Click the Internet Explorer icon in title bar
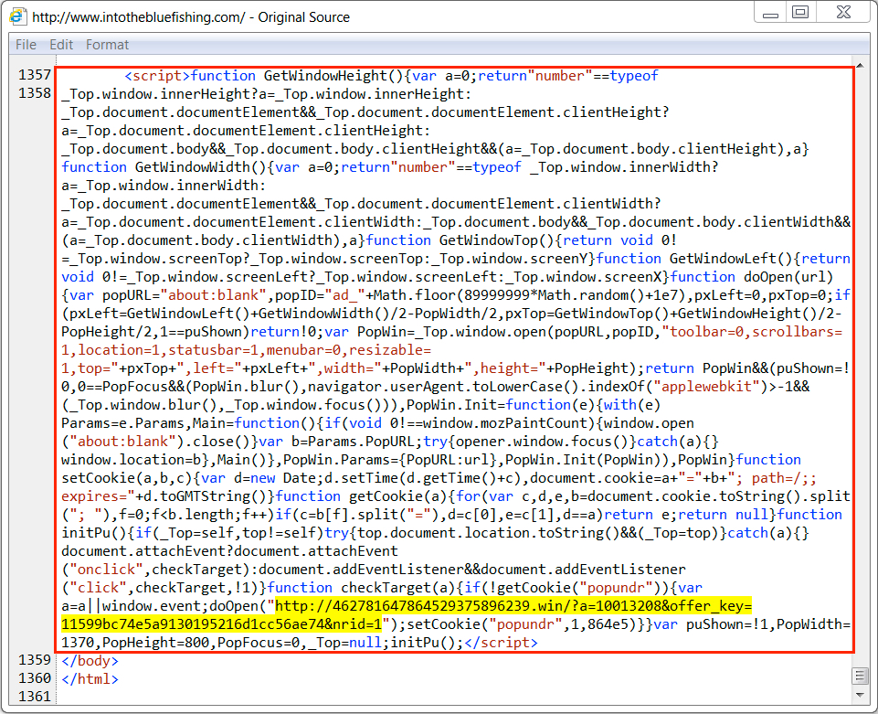Image resolution: width=878 pixels, height=714 pixels. 18,16
